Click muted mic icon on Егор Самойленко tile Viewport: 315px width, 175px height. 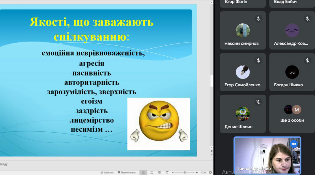tap(258, 60)
